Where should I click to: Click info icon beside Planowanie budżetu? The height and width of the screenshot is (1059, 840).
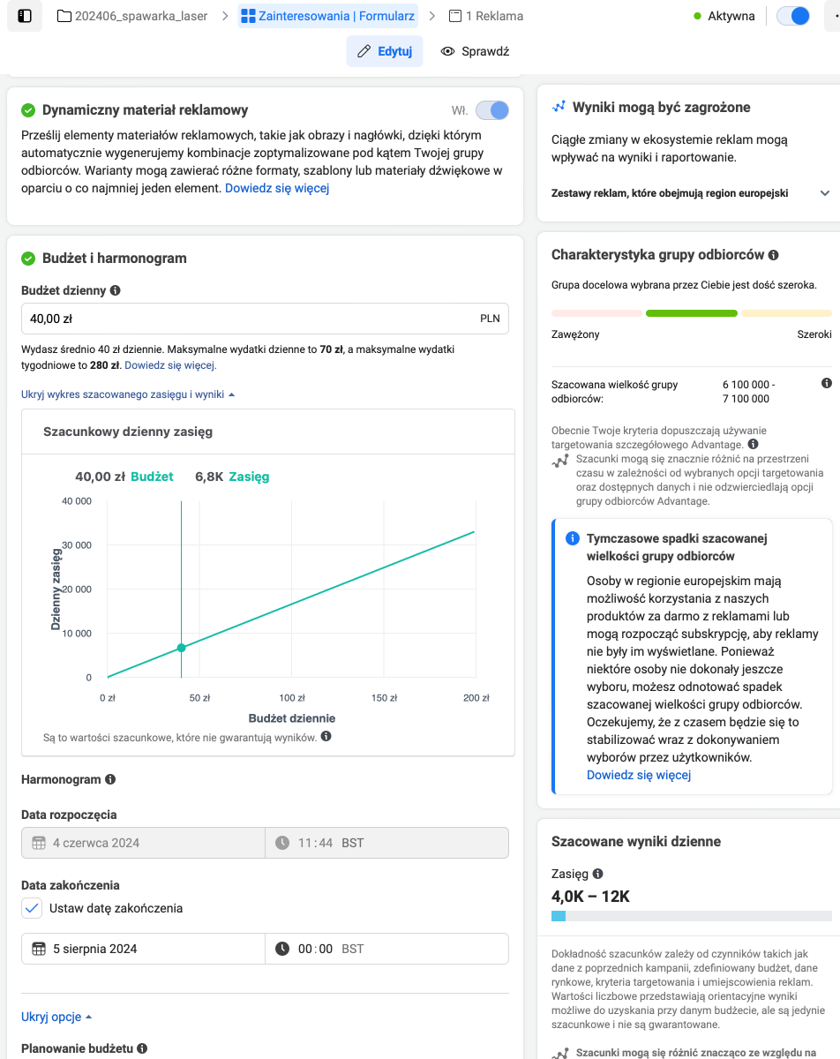click(143, 1048)
